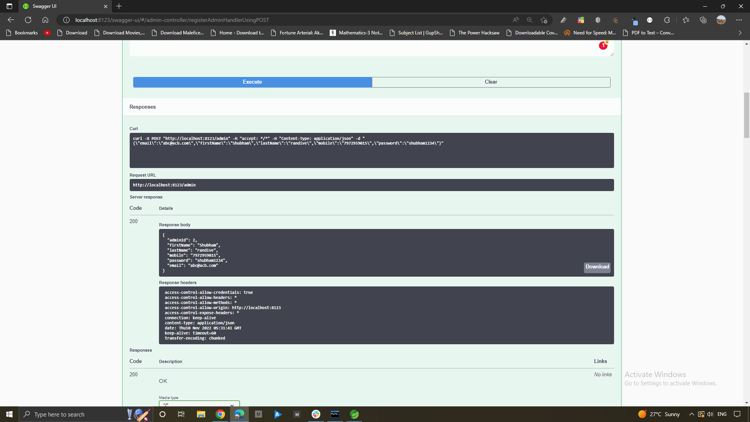Launch Spring Tool Suite from the taskbar
Image resolution: width=750 pixels, height=422 pixels.
[354, 414]
